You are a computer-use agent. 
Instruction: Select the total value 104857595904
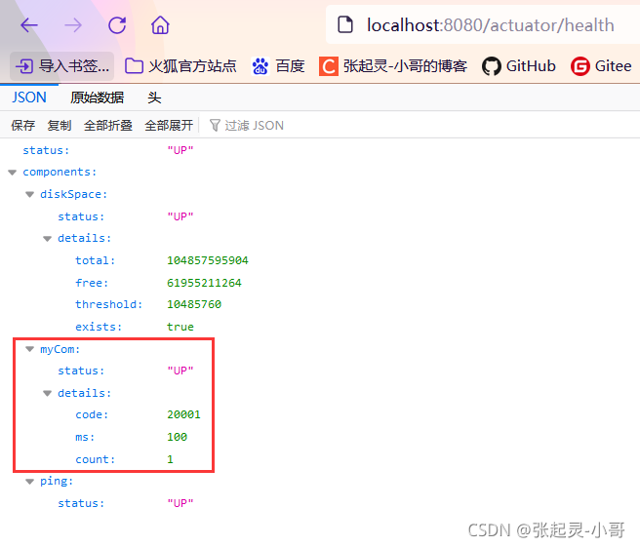(x=208, y=260)
